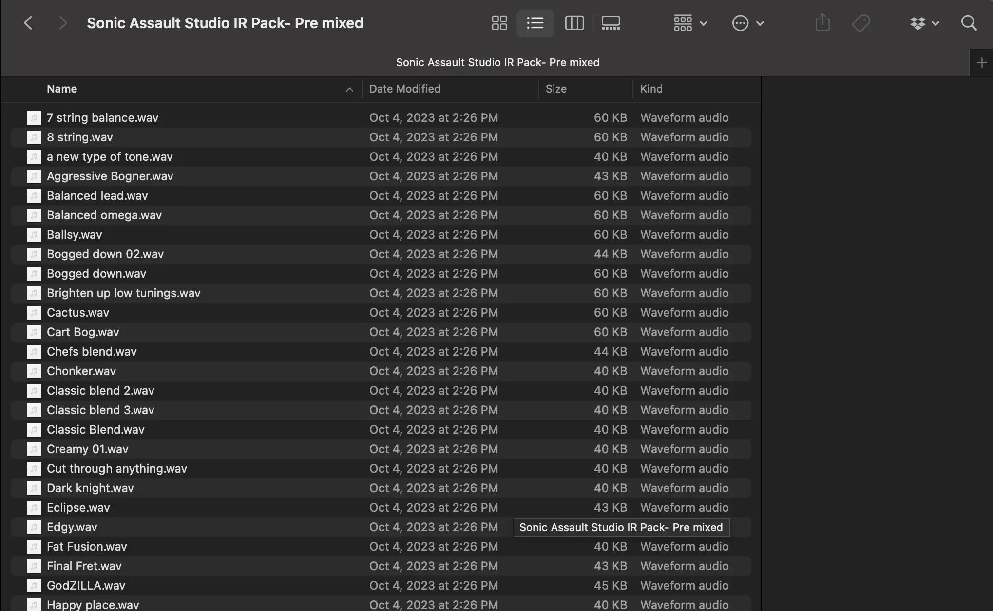Switch to column view
Image resolution: width=993 pixels, height=611 pixels.
(574, 23)
